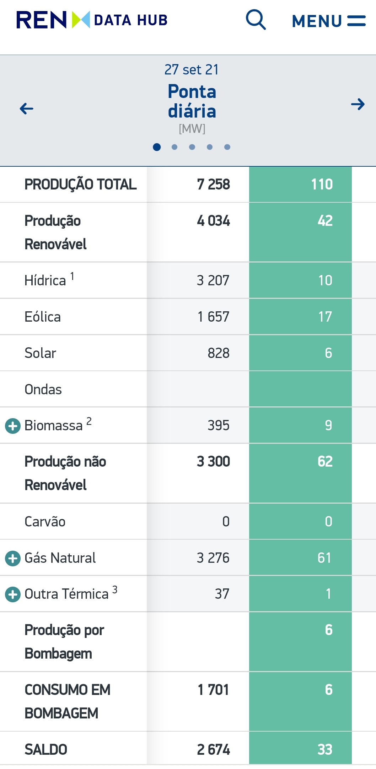This screenshot has width=376, height=769.
Task: Open the search magnifier icon
Action: tap(256, 20)
